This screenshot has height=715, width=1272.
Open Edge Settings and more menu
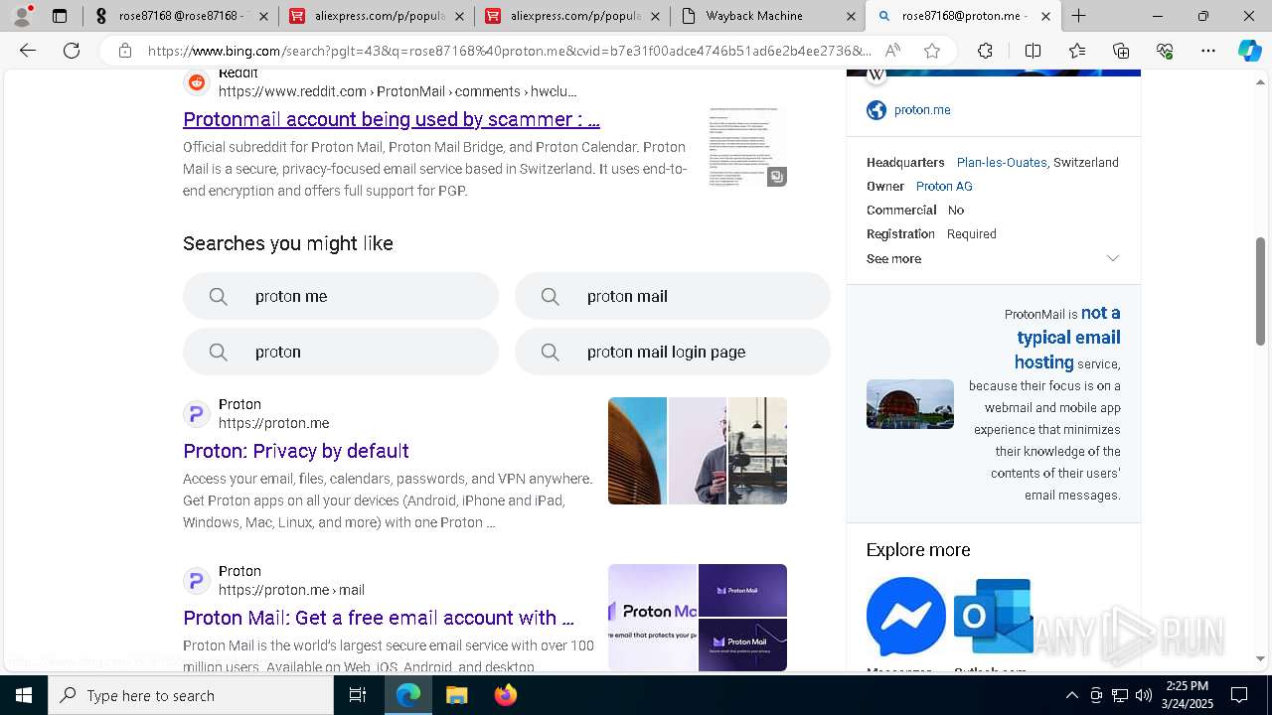(x=1208, y=51)
